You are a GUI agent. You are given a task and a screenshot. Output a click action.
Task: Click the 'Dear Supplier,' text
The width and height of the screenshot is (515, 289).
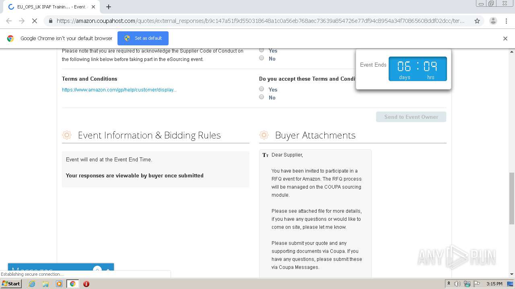pos(287,155)
